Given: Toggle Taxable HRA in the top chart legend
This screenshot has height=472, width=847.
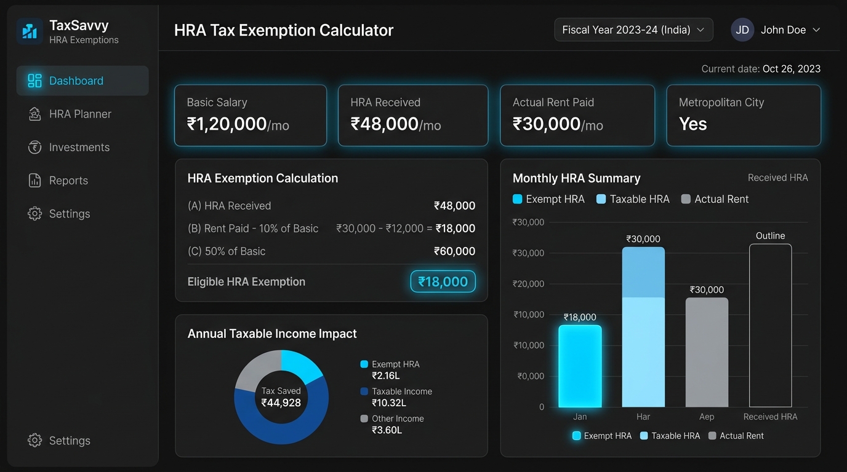Looking at the screenshot, I should click(x=633, y=199).
